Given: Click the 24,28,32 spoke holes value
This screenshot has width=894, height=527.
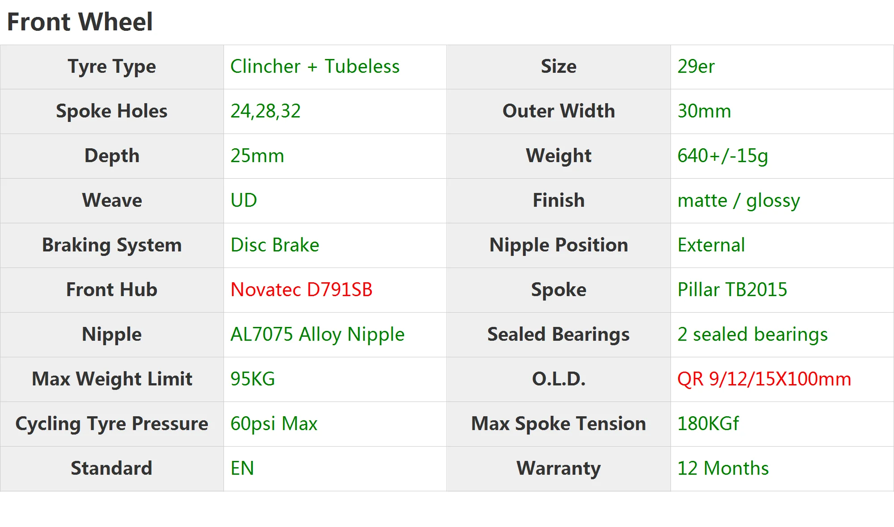Looking at the screenshot, I should (x=266, y=111).
